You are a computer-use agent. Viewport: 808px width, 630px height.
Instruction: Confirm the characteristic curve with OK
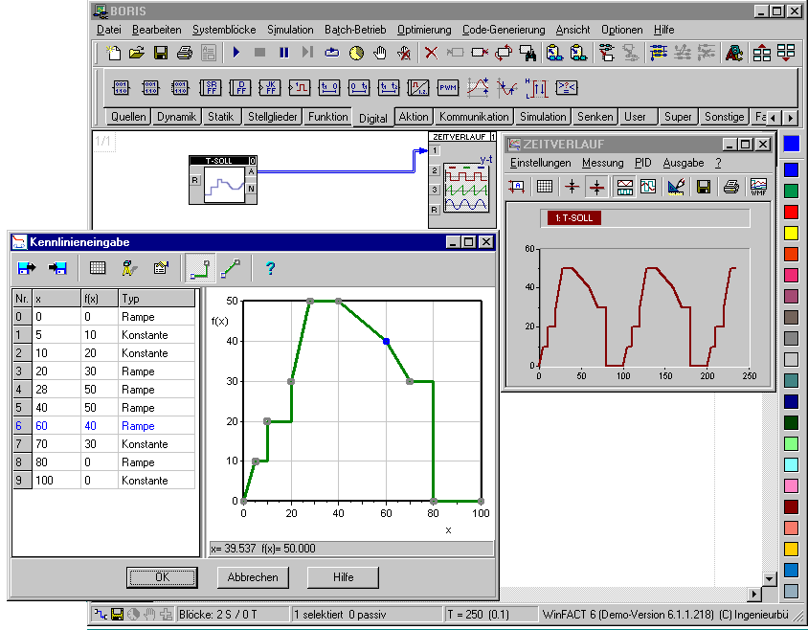[x=162, y=577]
